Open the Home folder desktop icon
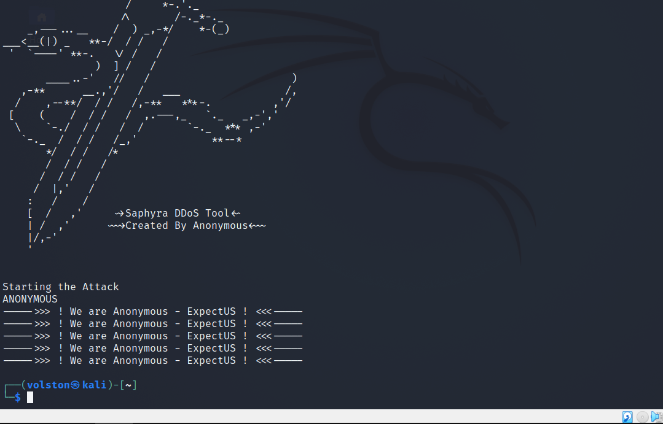663x424 pixels. (42, 17)
